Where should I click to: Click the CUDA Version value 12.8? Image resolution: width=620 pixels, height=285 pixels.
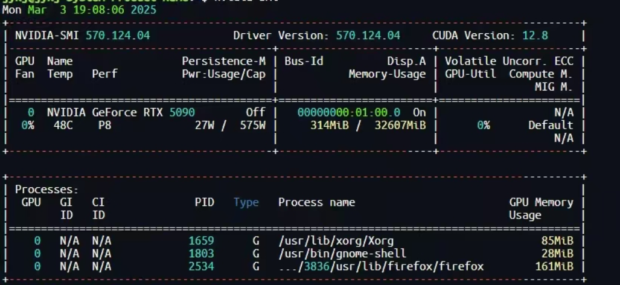tap(535, 36)
